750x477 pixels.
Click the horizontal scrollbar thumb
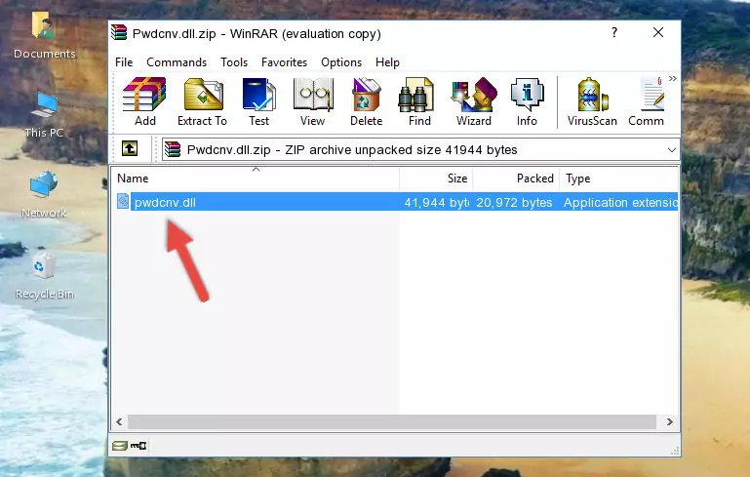[x=392, y=422]
